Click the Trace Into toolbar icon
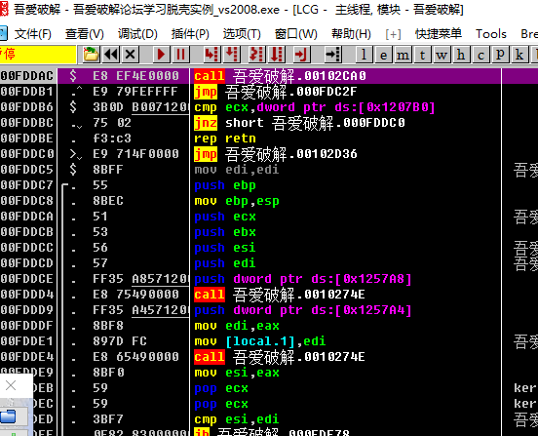This screenshot has height=436, width=538. (256, 55)
